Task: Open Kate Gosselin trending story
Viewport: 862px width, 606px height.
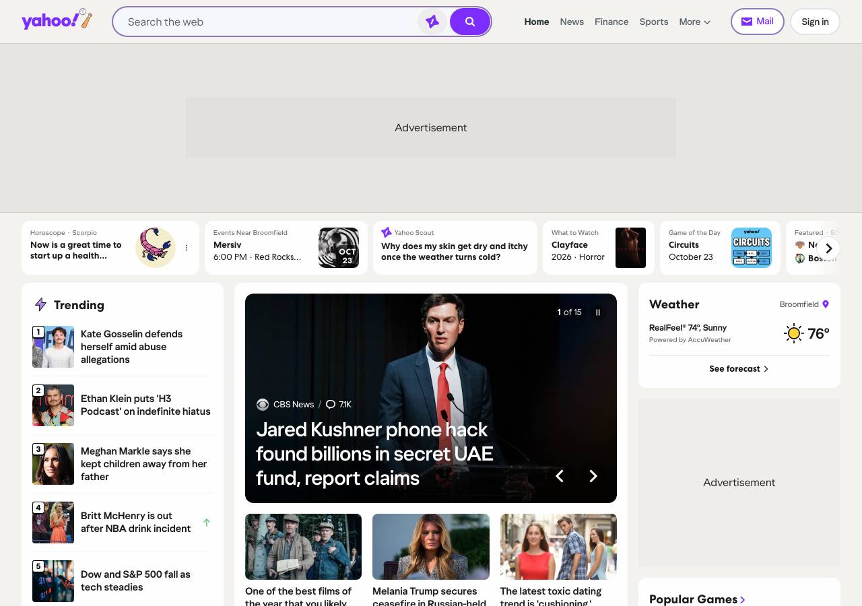Action: click(132, 347)
